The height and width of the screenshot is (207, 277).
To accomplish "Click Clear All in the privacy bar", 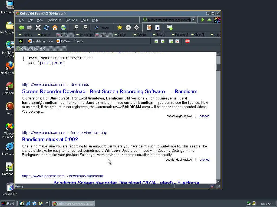I will click(198, 34).
